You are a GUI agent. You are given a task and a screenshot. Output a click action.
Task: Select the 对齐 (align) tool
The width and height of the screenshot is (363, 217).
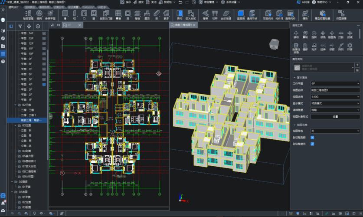pos(315,47)
